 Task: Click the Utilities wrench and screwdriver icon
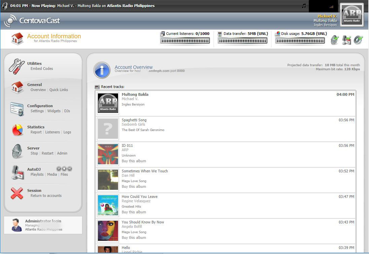pyautogui.click(x=17, y=67)
